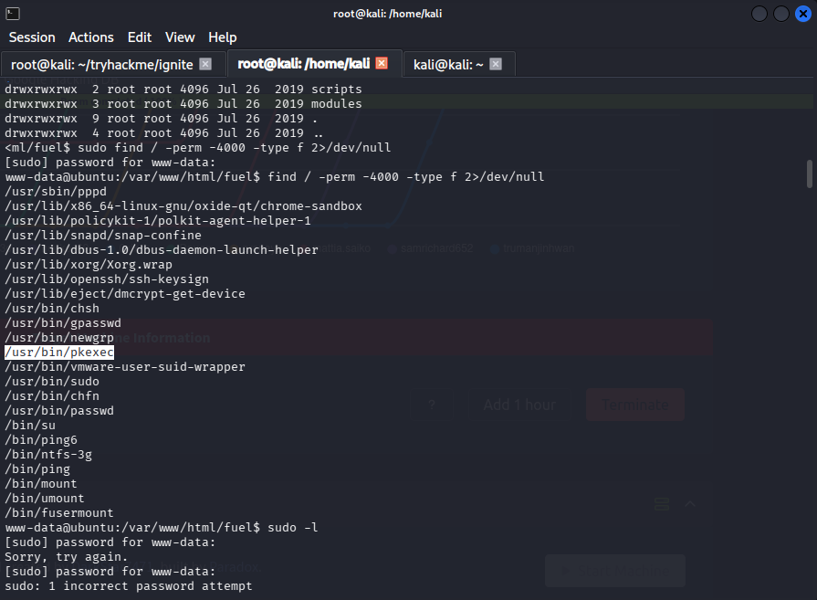Screen dimensions: 817x600
Task: Click '1 incorrect password attempt' line
Action: point(129,586)
